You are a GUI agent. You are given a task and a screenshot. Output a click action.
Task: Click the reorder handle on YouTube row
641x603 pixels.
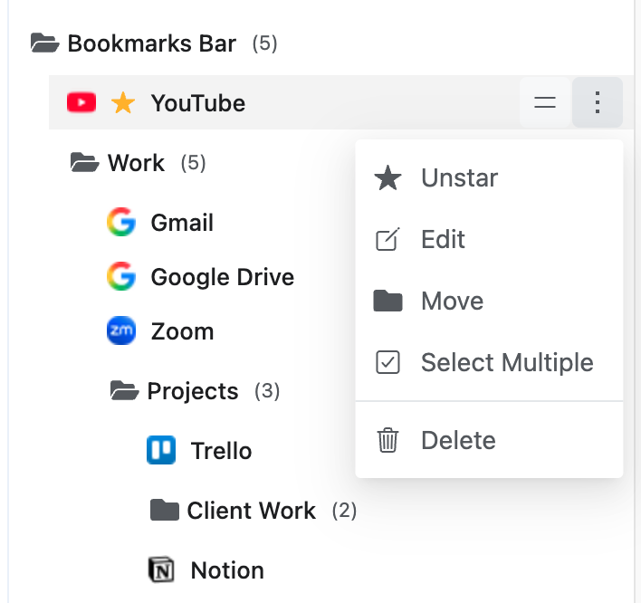click(x=545, y=102)
